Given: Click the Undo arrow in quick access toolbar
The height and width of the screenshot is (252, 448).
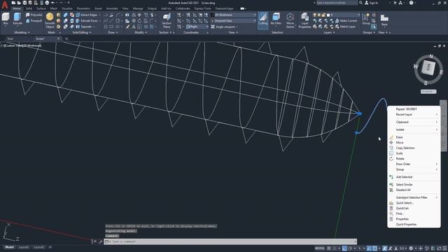Looking at the screenshot, I should tap(52, 3).
